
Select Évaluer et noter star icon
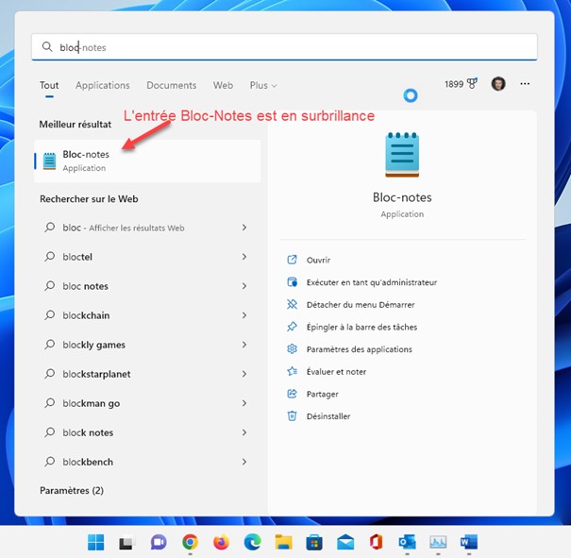tap(292, 372)
